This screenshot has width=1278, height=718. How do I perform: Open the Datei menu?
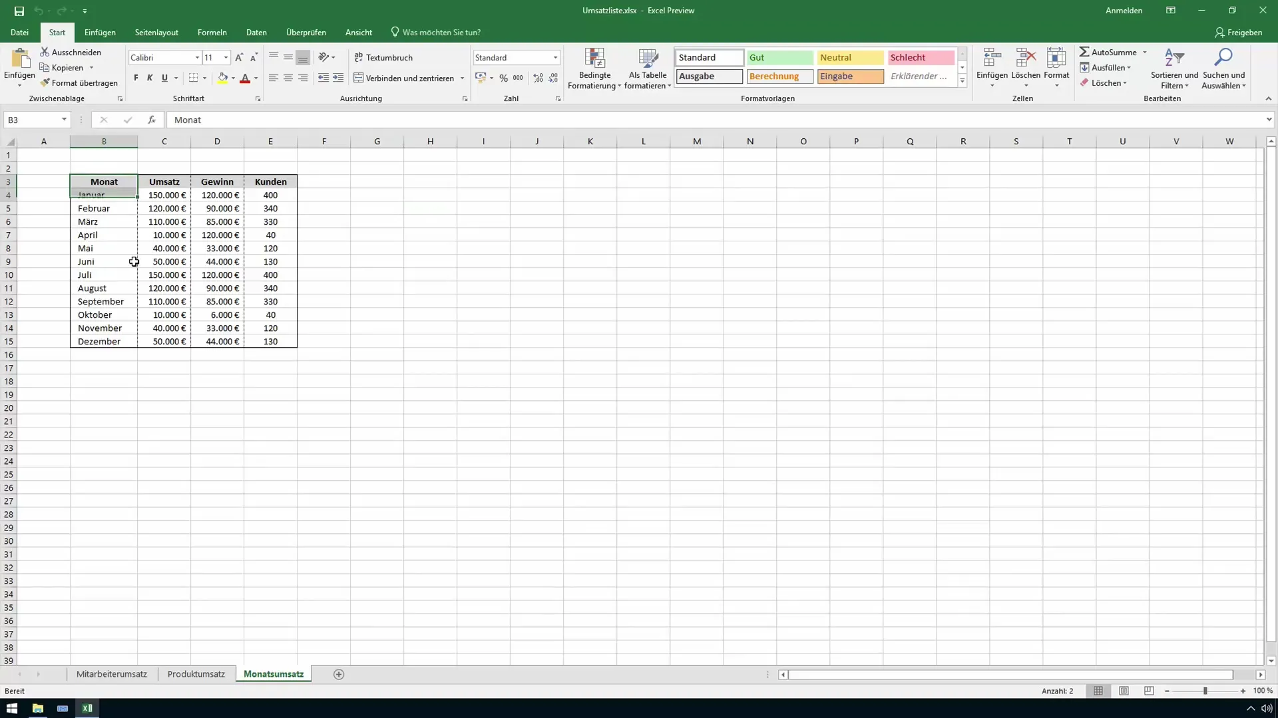19,33
